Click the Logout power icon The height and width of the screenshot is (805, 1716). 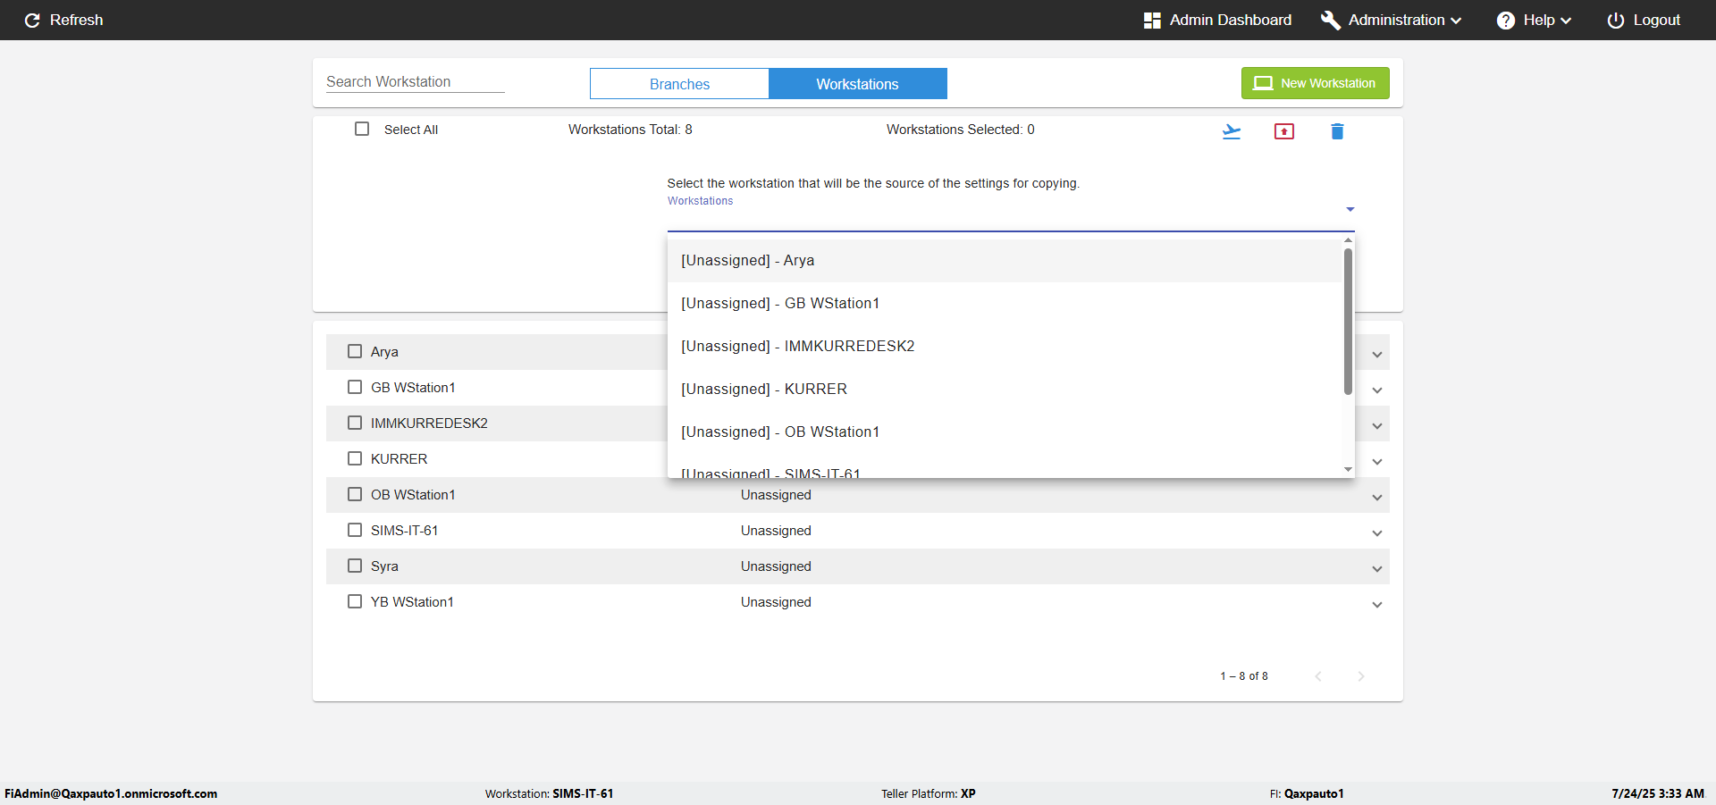point(1615,20)
